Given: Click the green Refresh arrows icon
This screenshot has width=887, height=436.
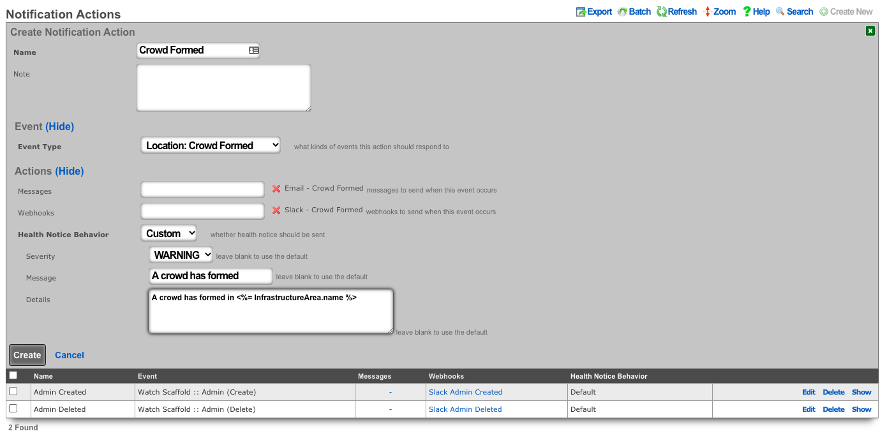Looking at the screenshot, I should pos(662,11).
